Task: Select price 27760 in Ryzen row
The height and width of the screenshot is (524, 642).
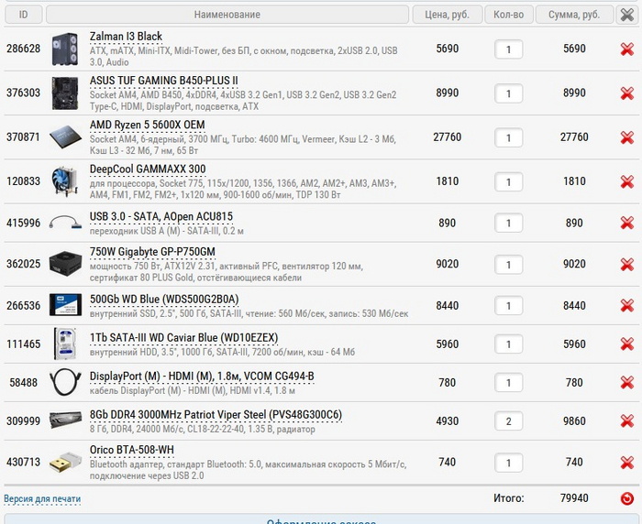Action: coord(448,137)
